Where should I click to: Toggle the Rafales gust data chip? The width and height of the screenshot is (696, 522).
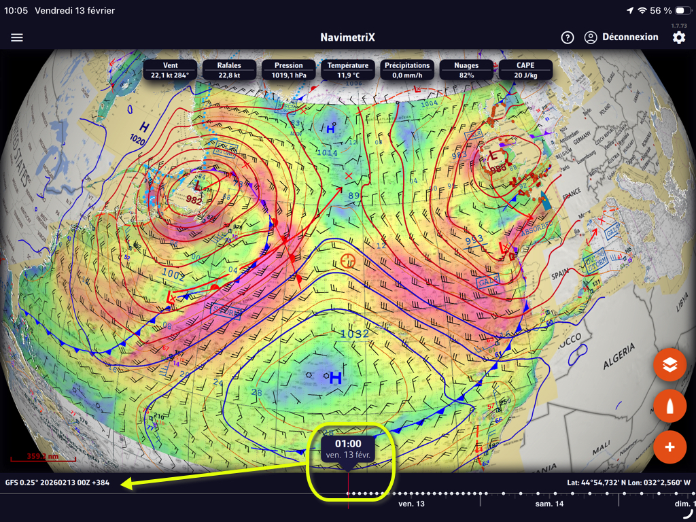point(229,70)
